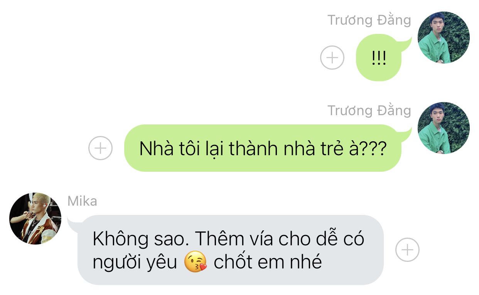Click the phrase "chốt em nhé"
The image size is (479, 295).
pos(268,262)
